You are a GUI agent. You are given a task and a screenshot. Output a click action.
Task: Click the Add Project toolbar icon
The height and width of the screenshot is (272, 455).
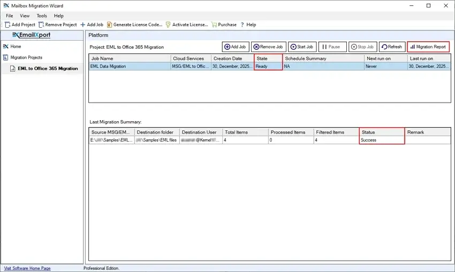pyautogui.click(x=7, y=25)
